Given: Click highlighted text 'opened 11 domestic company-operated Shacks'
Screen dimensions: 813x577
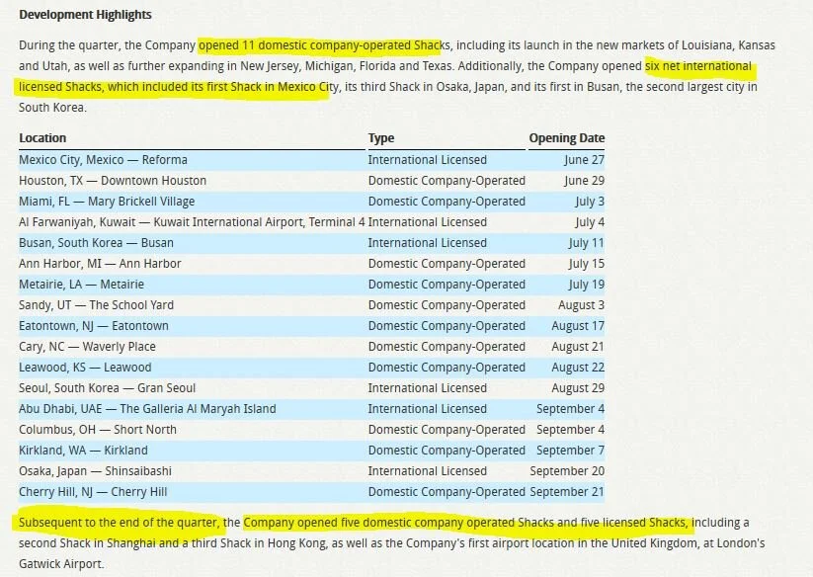Looking at the screenshot, I should pos(325,45).
